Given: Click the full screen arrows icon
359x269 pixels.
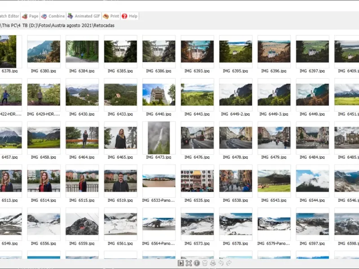Looking at the screenshot, I should coord(188,263).
